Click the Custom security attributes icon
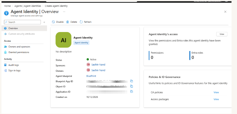This screenshot has height=114, width=237. [5, 34]
